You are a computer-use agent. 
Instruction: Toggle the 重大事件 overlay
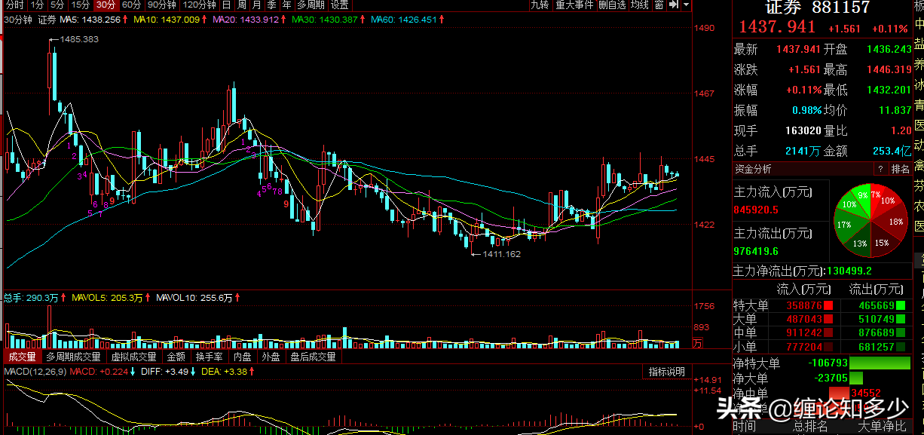click(575, 5)
